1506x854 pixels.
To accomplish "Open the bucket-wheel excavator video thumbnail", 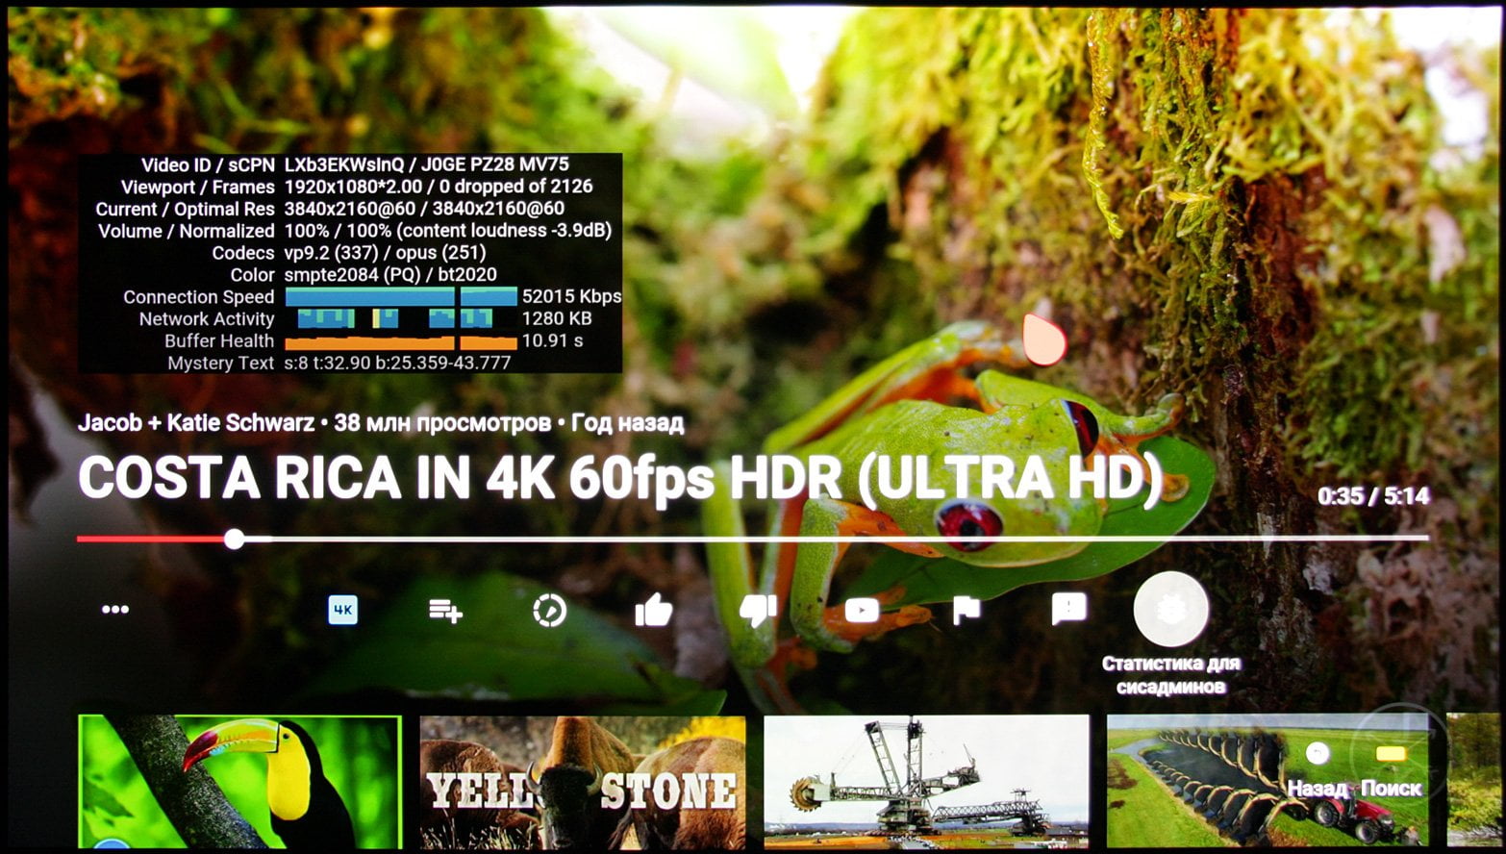I will click(926, 782).
